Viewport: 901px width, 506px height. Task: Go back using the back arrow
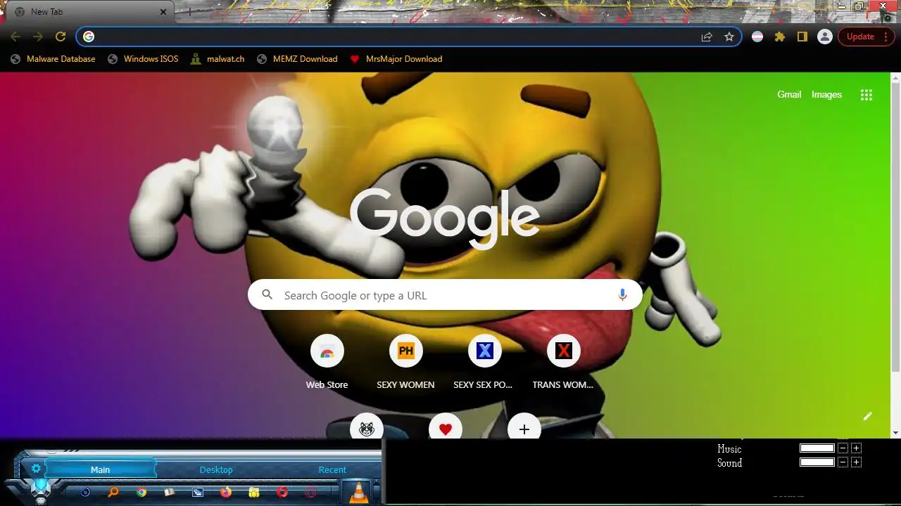point(15,37)
